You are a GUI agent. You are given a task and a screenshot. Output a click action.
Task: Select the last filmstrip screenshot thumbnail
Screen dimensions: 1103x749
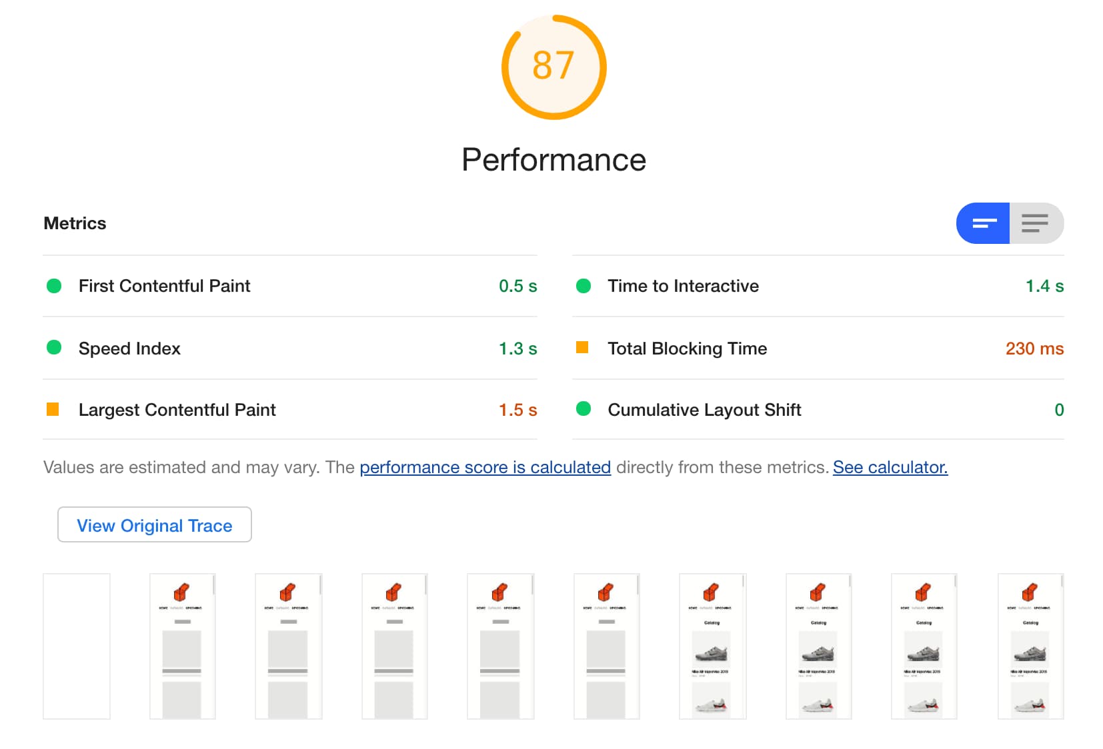(1030, 646)
